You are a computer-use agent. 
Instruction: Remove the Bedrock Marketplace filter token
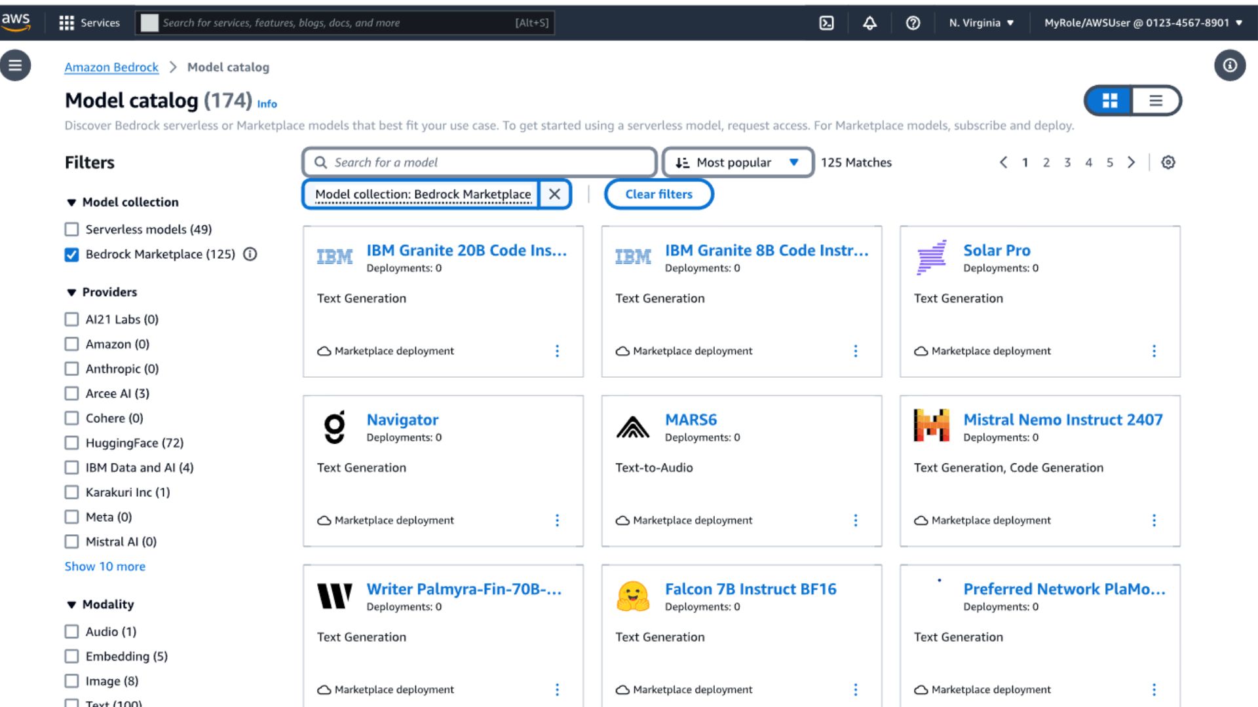554,194
